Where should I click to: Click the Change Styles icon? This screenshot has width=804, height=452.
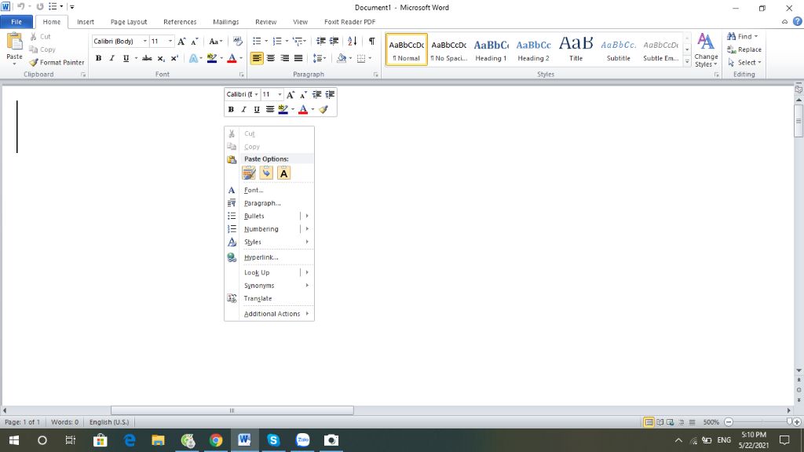tap(706, 49)
